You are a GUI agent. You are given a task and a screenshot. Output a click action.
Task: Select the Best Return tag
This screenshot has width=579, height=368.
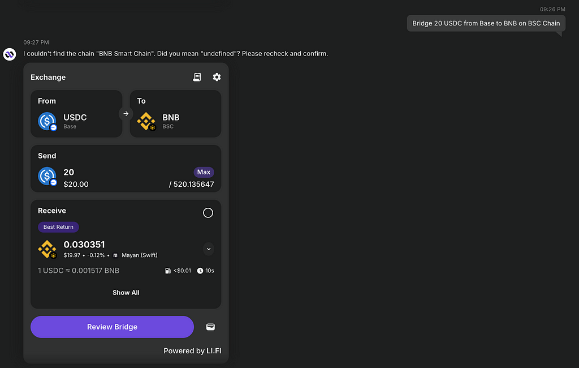[58, 227]
